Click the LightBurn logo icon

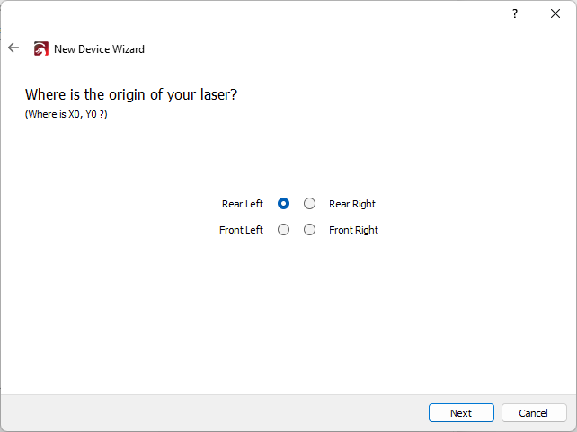point(41,49)
